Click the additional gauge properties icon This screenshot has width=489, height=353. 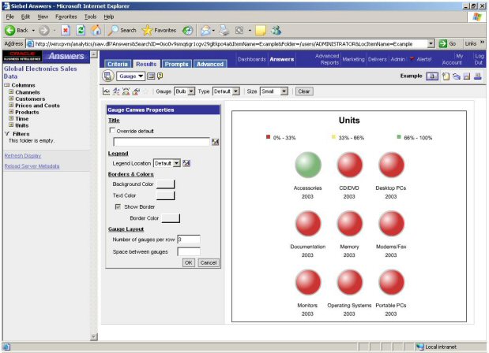click(x=136, y=91)
